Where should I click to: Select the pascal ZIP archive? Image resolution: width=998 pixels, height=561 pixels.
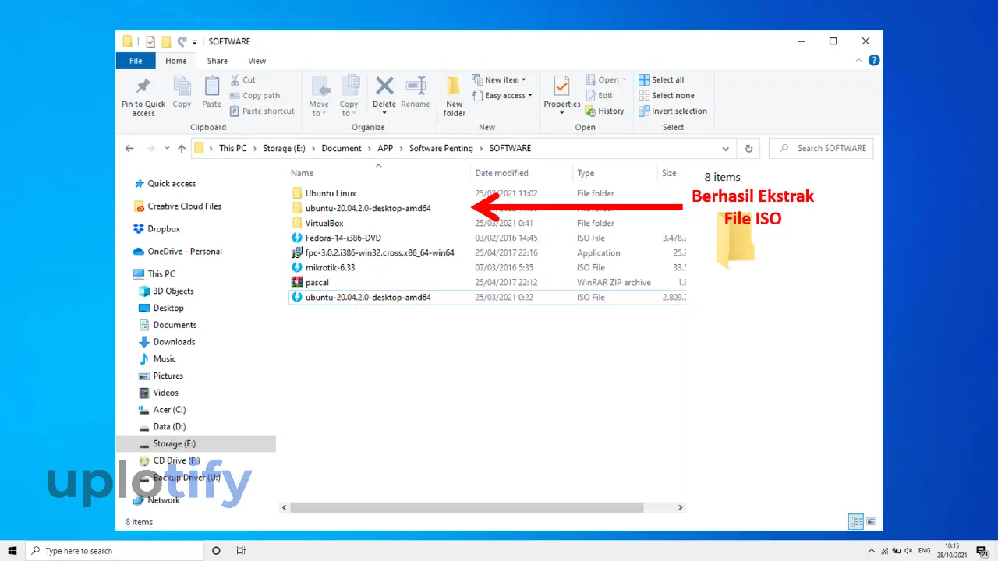(317, 282)
